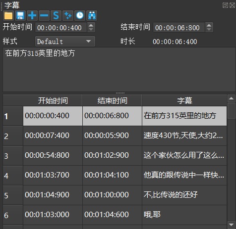
Task: Click the end time 00:00:06:800 field
Action: point(179,28)
